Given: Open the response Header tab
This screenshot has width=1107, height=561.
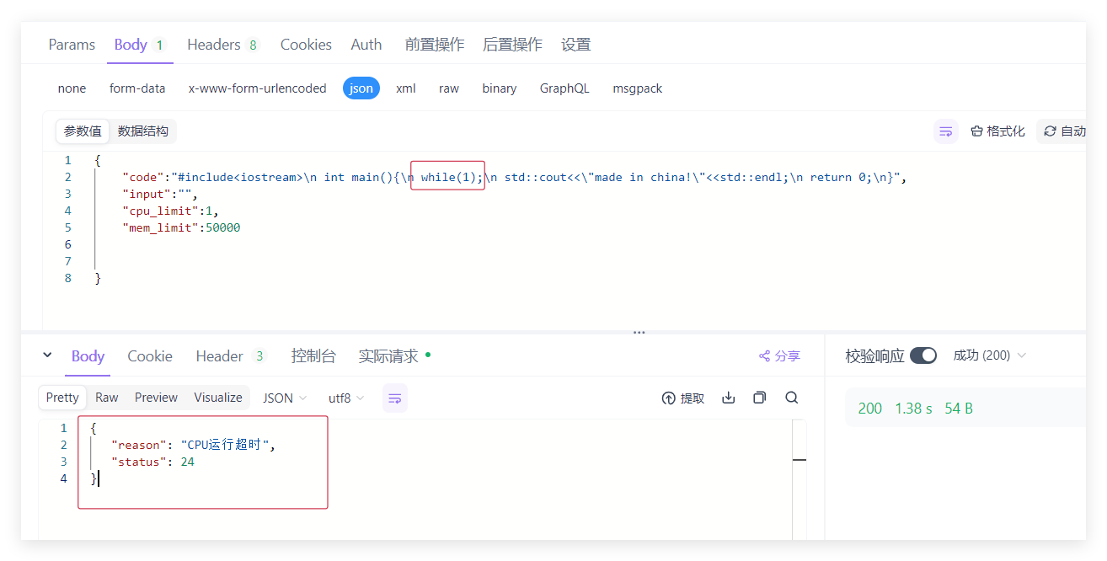Looking at the screenshot, I should point(231,356).
